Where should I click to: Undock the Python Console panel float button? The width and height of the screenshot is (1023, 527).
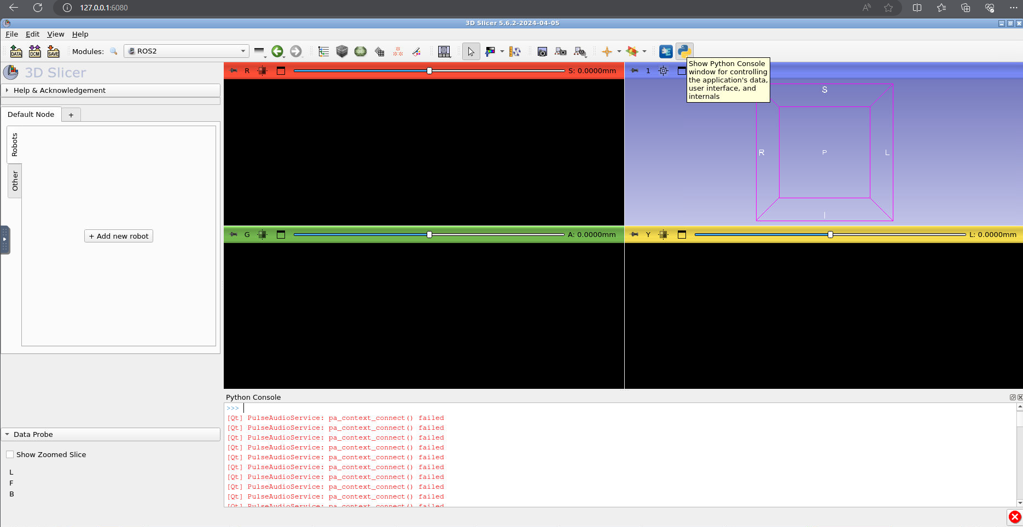(x=1013, y=397)
